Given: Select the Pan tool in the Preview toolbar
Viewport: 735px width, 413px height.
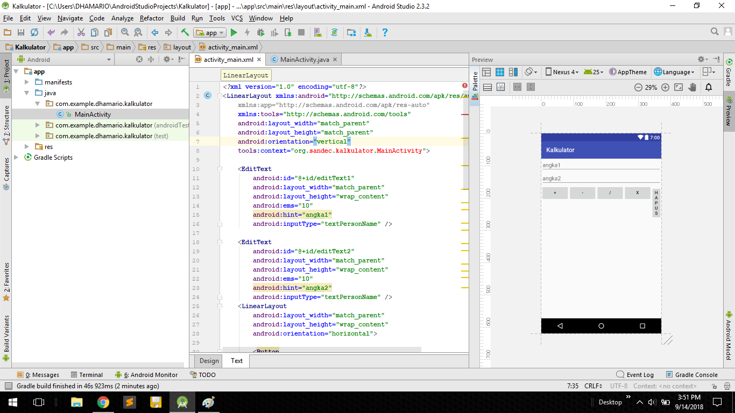Looking at the screenshot, I should 693,86.
